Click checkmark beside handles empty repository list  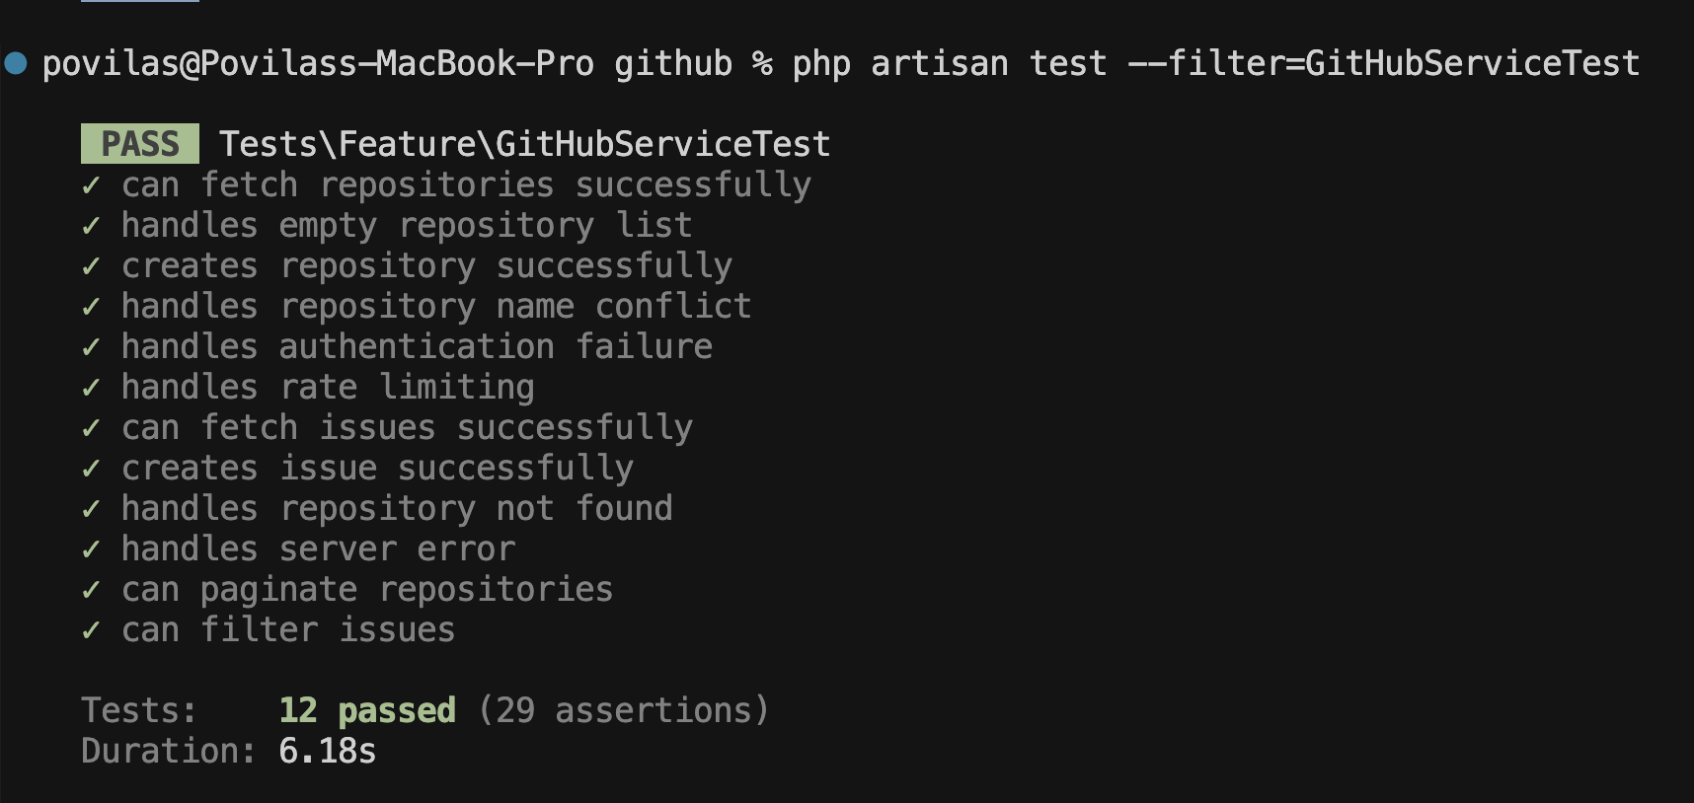point(91,226)
